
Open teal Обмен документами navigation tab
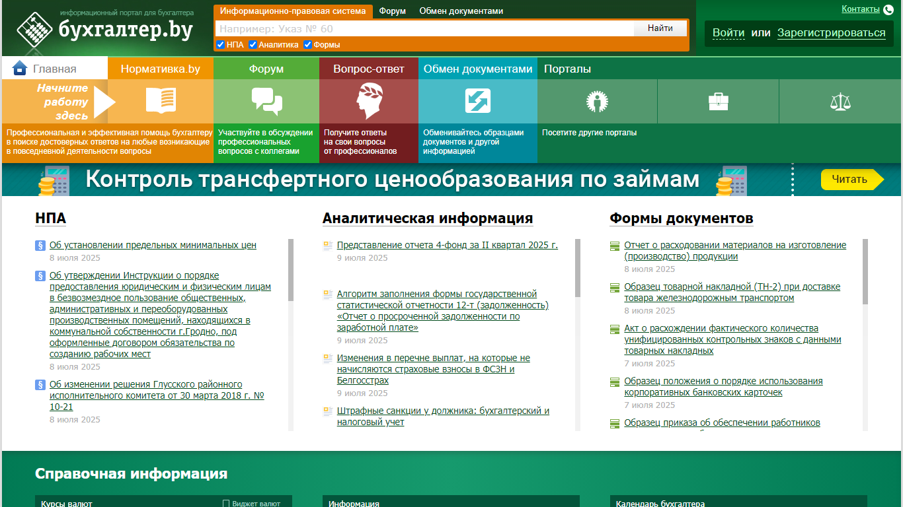(x=478, y=69)
